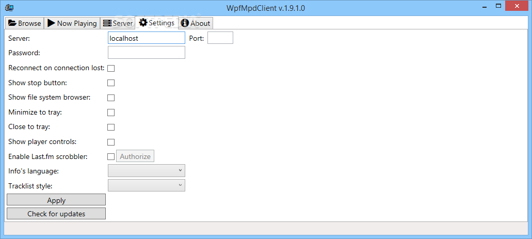
Task: Open the Tracklist style dropdown
Action: tap(146, 185)
